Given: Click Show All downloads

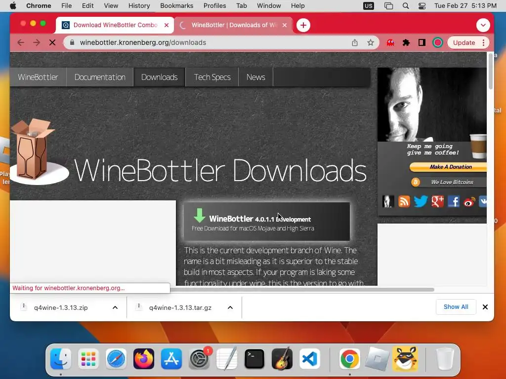Looking at the screenshot, I should click(456, 307).
